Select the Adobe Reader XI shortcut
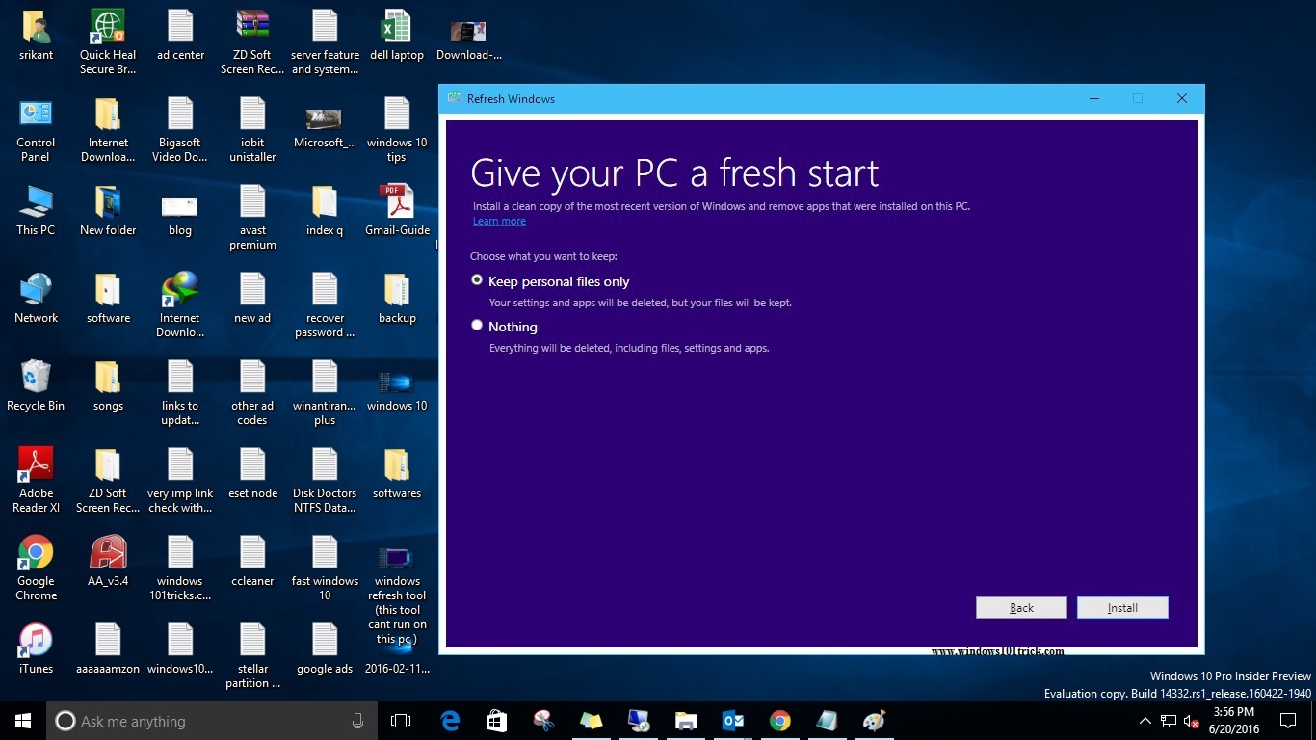Viewport: 1316px width, 740px height. tap(36, 480)
